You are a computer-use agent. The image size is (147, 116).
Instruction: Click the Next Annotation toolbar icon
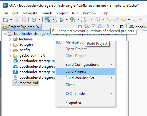point(86,20)
